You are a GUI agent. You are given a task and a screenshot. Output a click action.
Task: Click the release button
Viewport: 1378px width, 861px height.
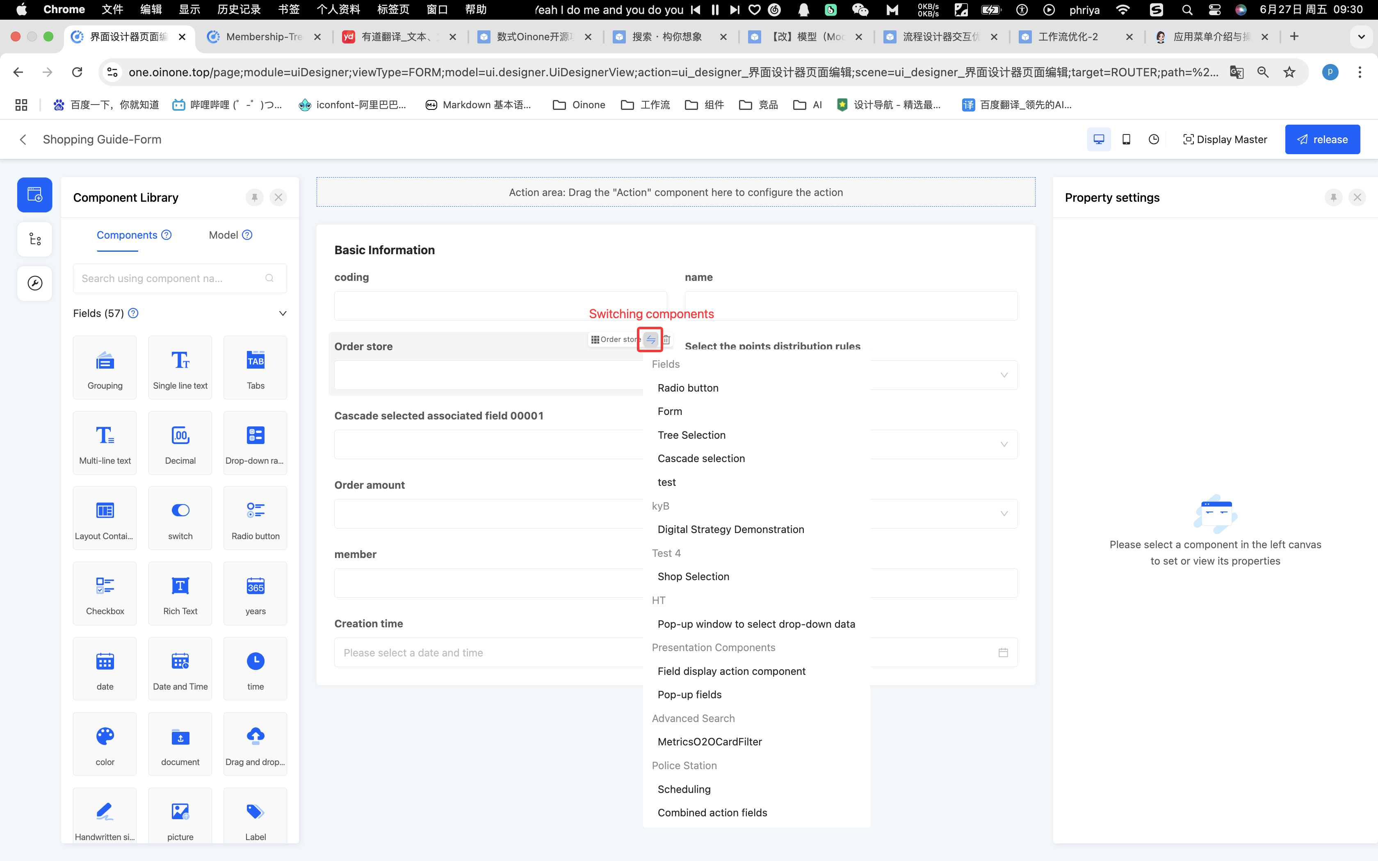click(1322, 139)
